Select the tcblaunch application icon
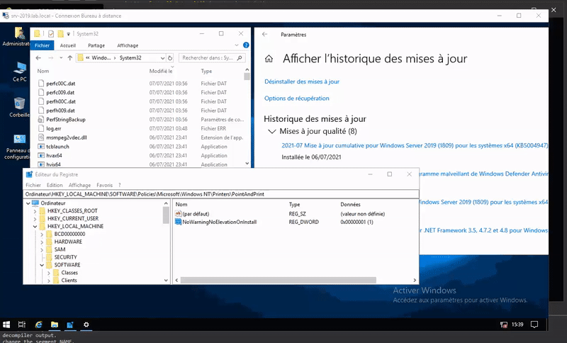Viewport: 567px width, 343px height. (41, 147)
